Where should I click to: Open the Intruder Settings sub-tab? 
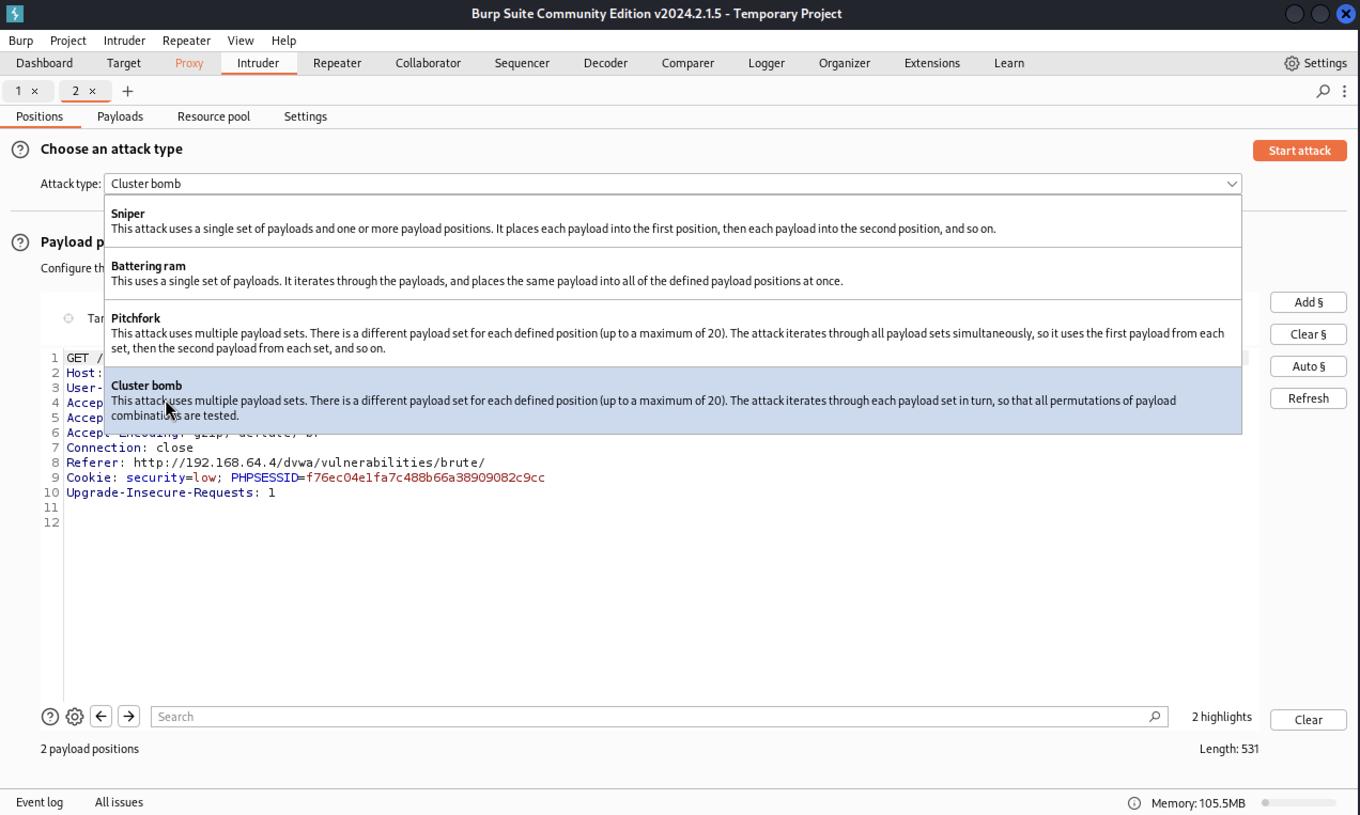click(x=305, y=116)
